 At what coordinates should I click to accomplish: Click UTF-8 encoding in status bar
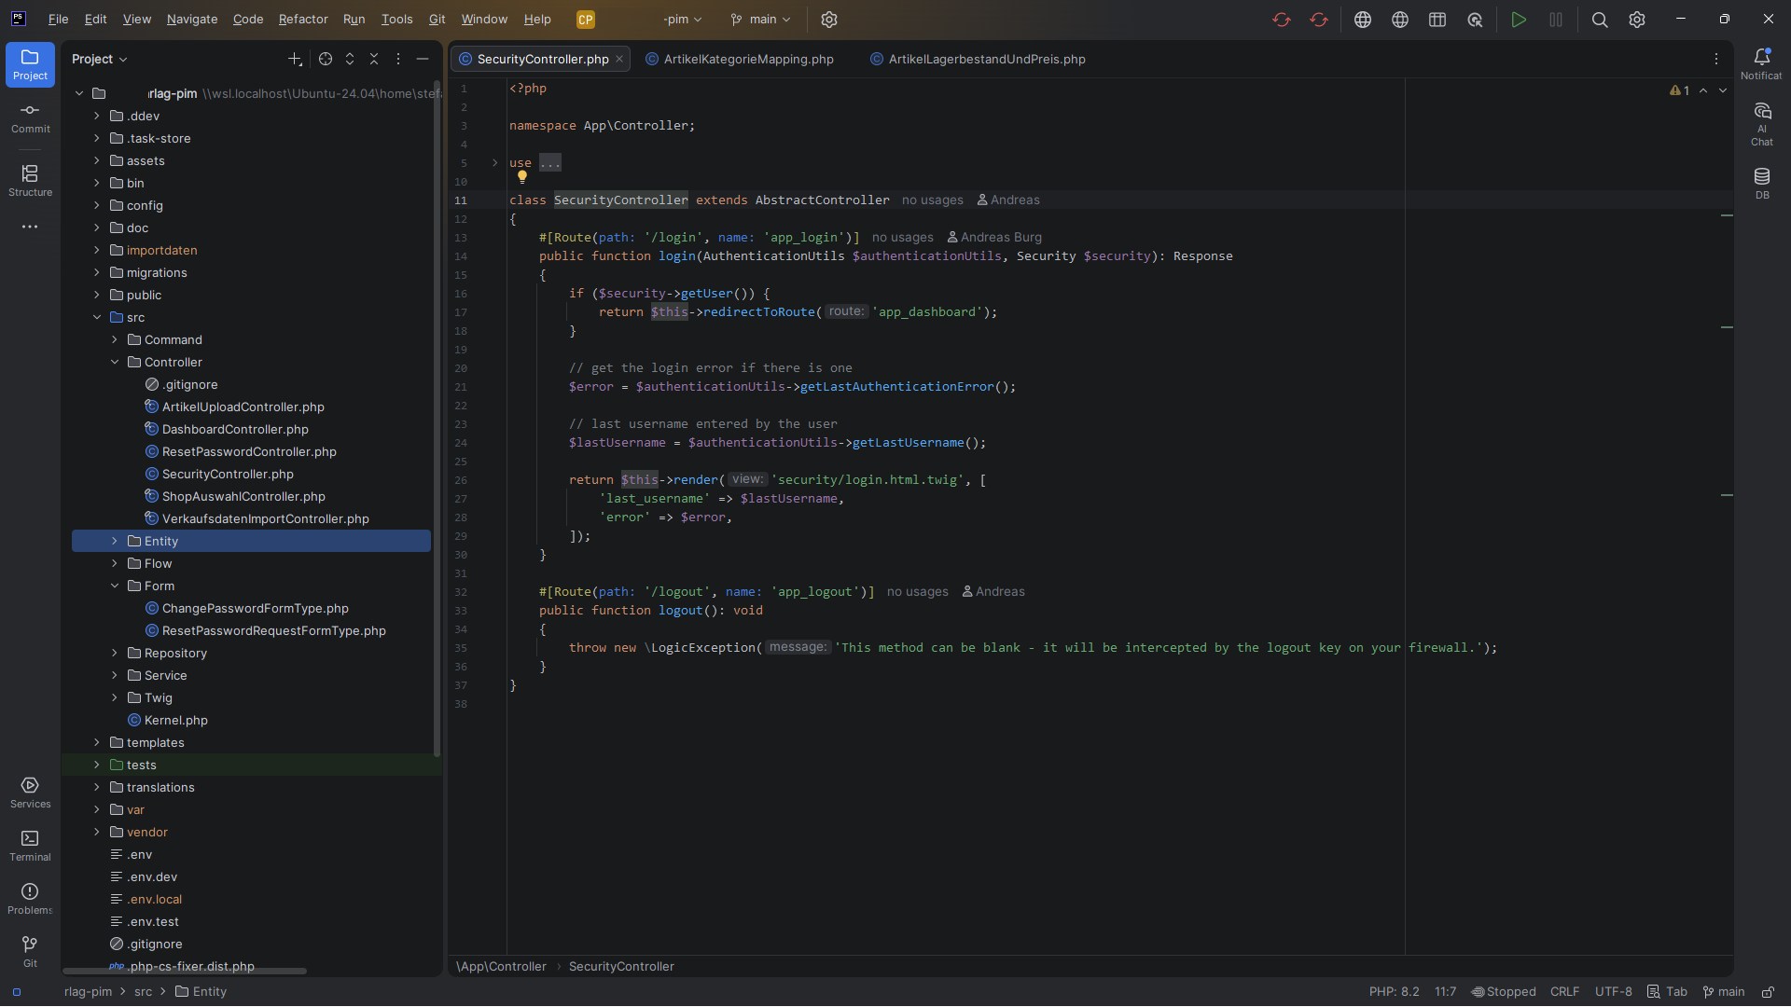[x=1613, y=991]
